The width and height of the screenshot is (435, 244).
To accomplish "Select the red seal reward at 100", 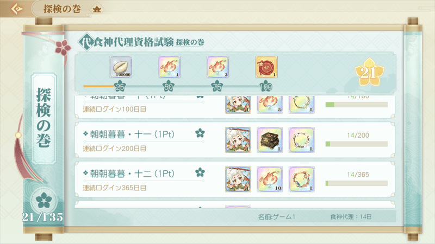I will (x=266, y=67).
